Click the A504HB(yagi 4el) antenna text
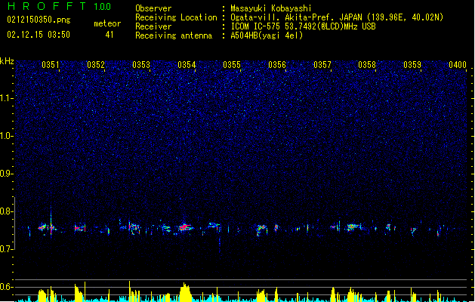The height and width of the screenshot is (302, 475). click(x=267, y=35)
